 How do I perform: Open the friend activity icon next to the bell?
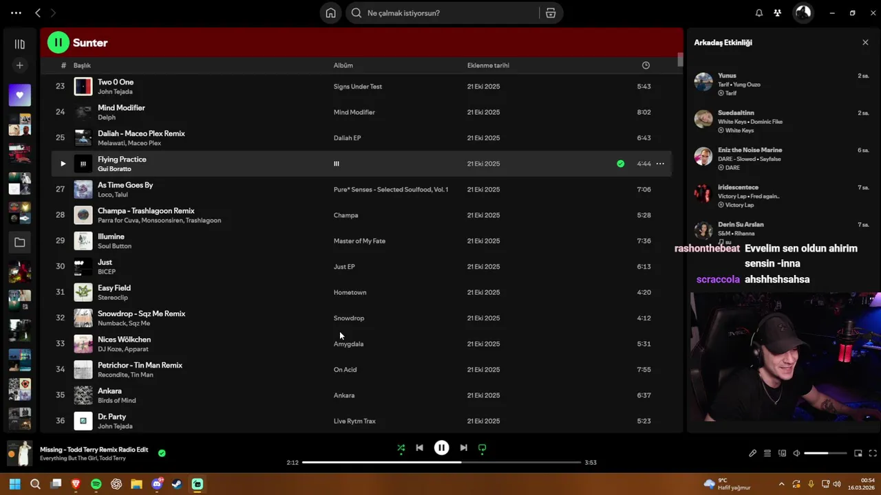click(x=778, y=13)
